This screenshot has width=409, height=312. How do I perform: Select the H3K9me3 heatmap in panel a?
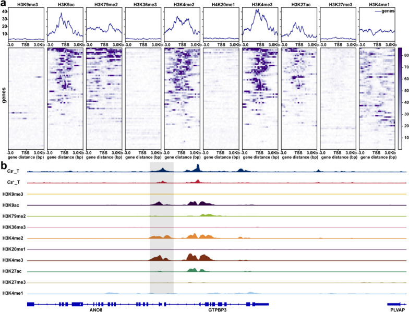26,98
